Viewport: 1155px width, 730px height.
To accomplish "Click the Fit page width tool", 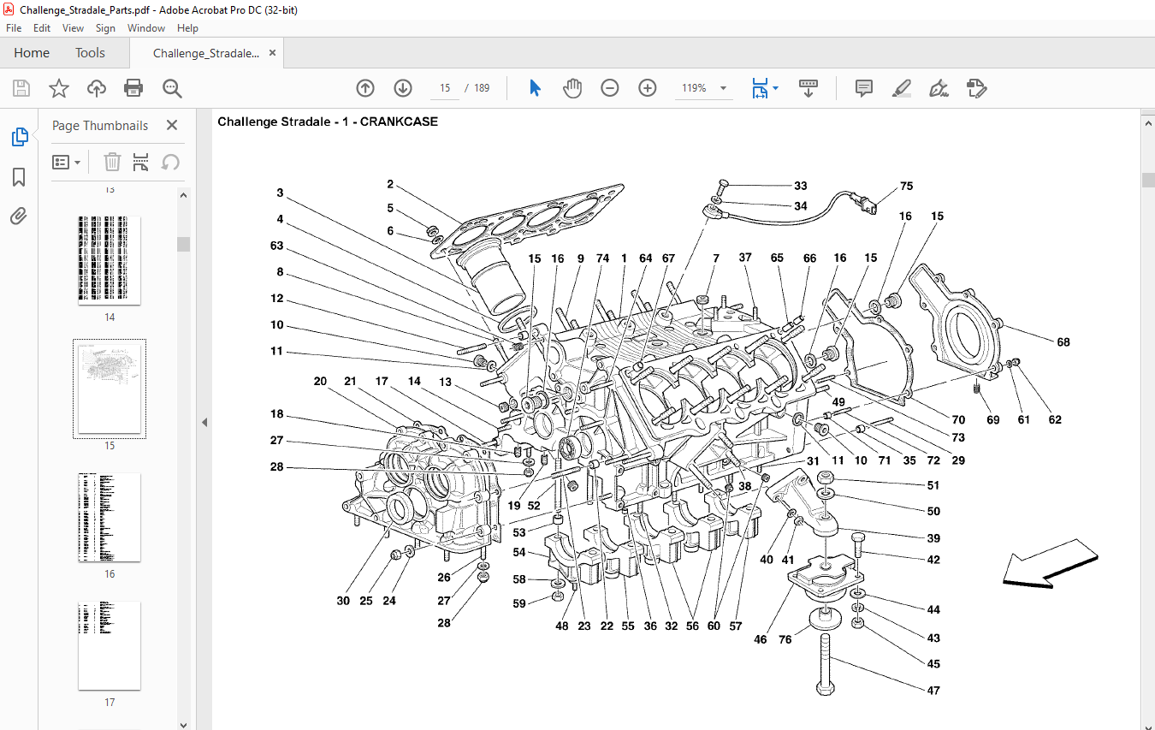I will [759, 88].
